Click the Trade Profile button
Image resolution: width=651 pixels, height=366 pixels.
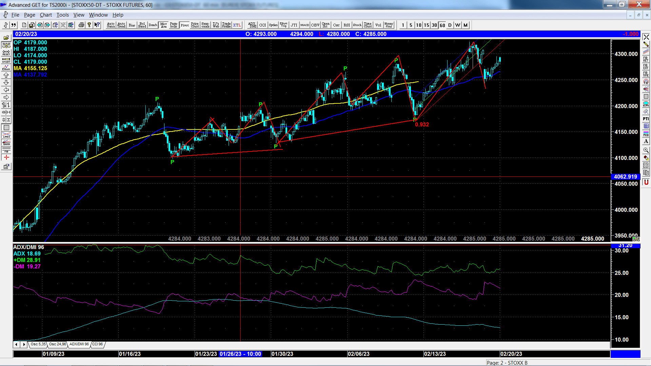pyautogui.click(x=226, y=25)
